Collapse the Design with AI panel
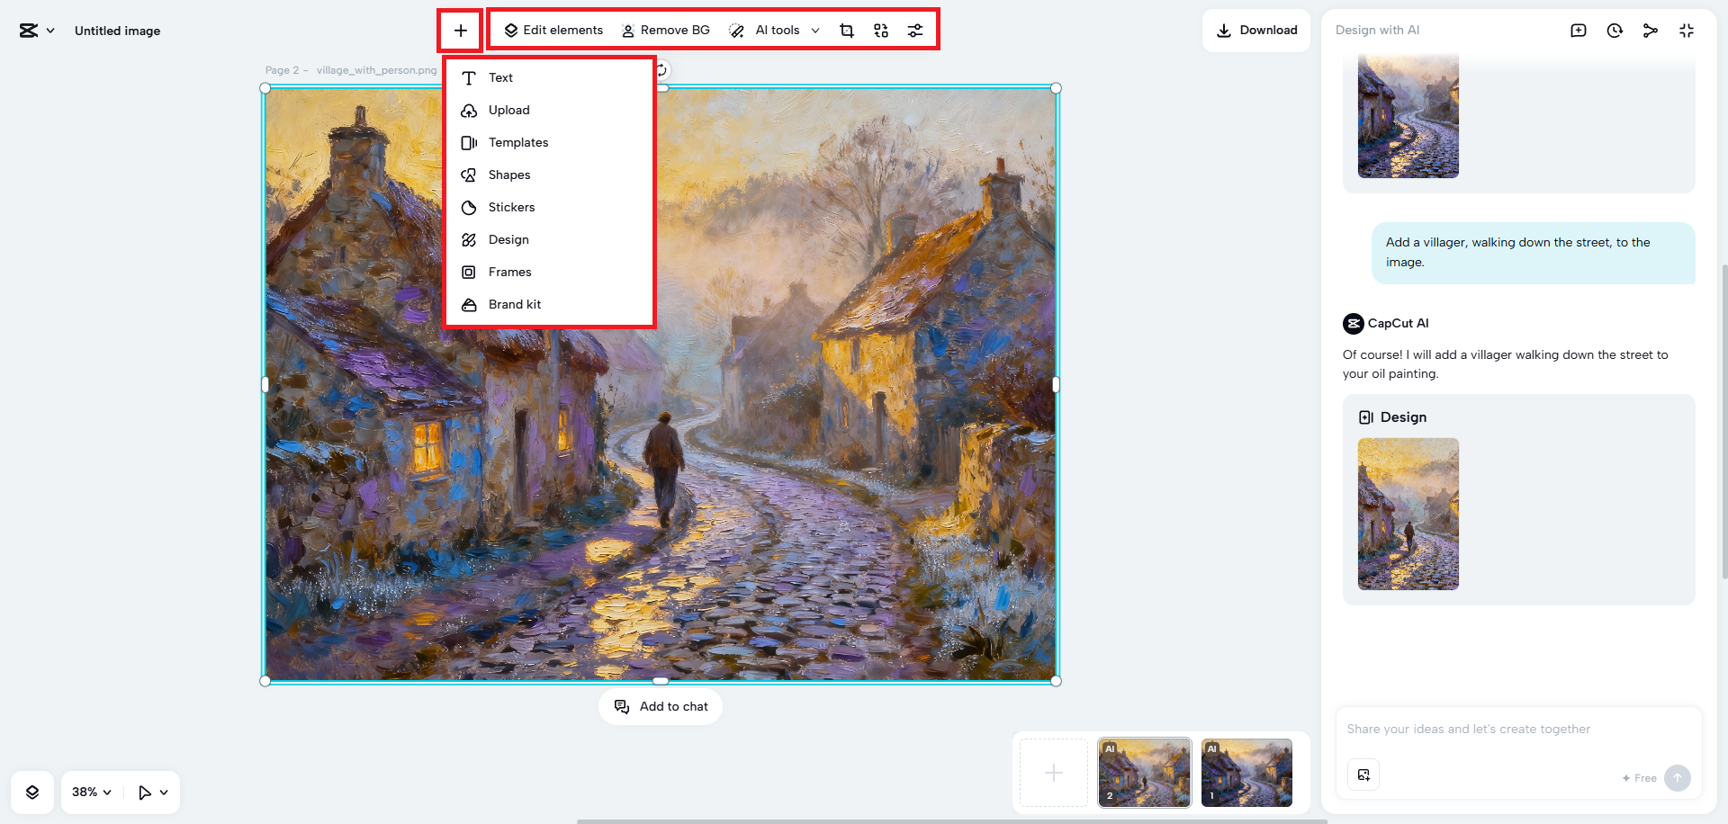The width and height of the screenshot is (1728, 824). point(1686,31)
